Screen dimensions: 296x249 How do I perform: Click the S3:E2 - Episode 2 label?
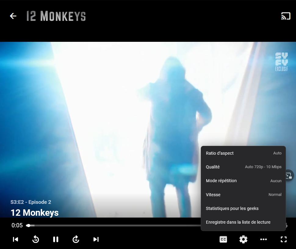point(31,202)
